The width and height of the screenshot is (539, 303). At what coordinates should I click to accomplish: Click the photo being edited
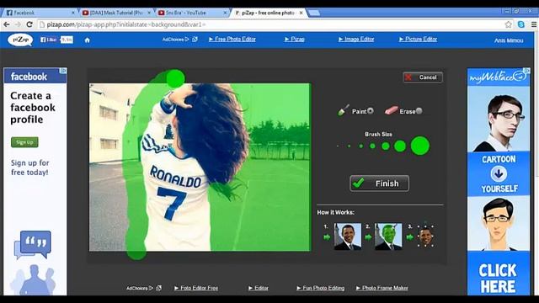click(x=200, y=167)
